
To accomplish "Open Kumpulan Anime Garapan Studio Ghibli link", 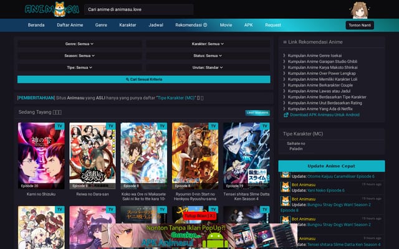I will point(322,62).
